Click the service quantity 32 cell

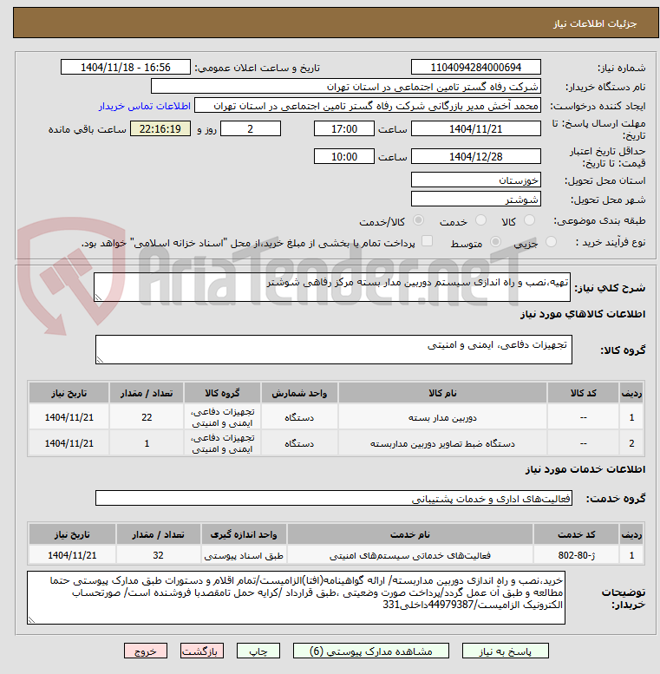pyautogui.click(x=158, y=555)
